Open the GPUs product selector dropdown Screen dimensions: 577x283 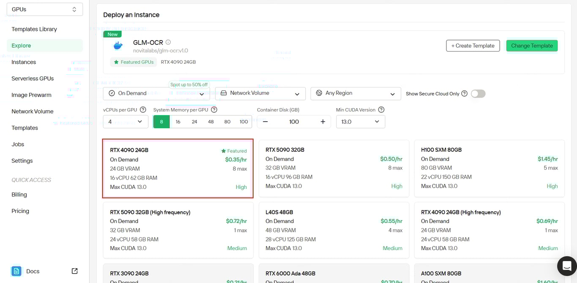45,9
